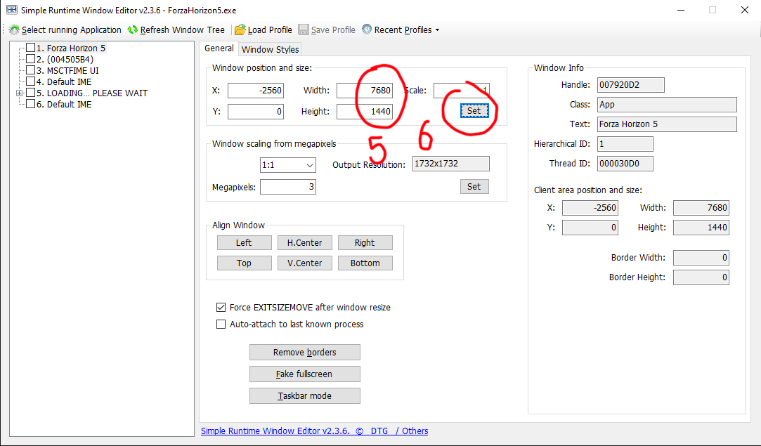Click the Border Width field
The image size is (761, 446).
pyautogui.click(x=701, y=258)
